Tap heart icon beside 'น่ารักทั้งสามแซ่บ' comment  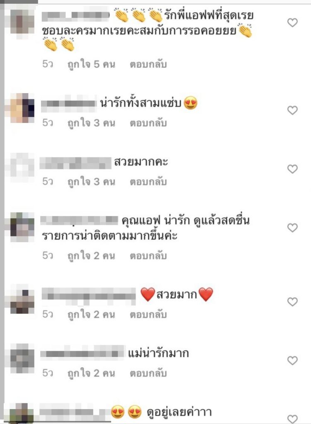[x=292, y=110]
